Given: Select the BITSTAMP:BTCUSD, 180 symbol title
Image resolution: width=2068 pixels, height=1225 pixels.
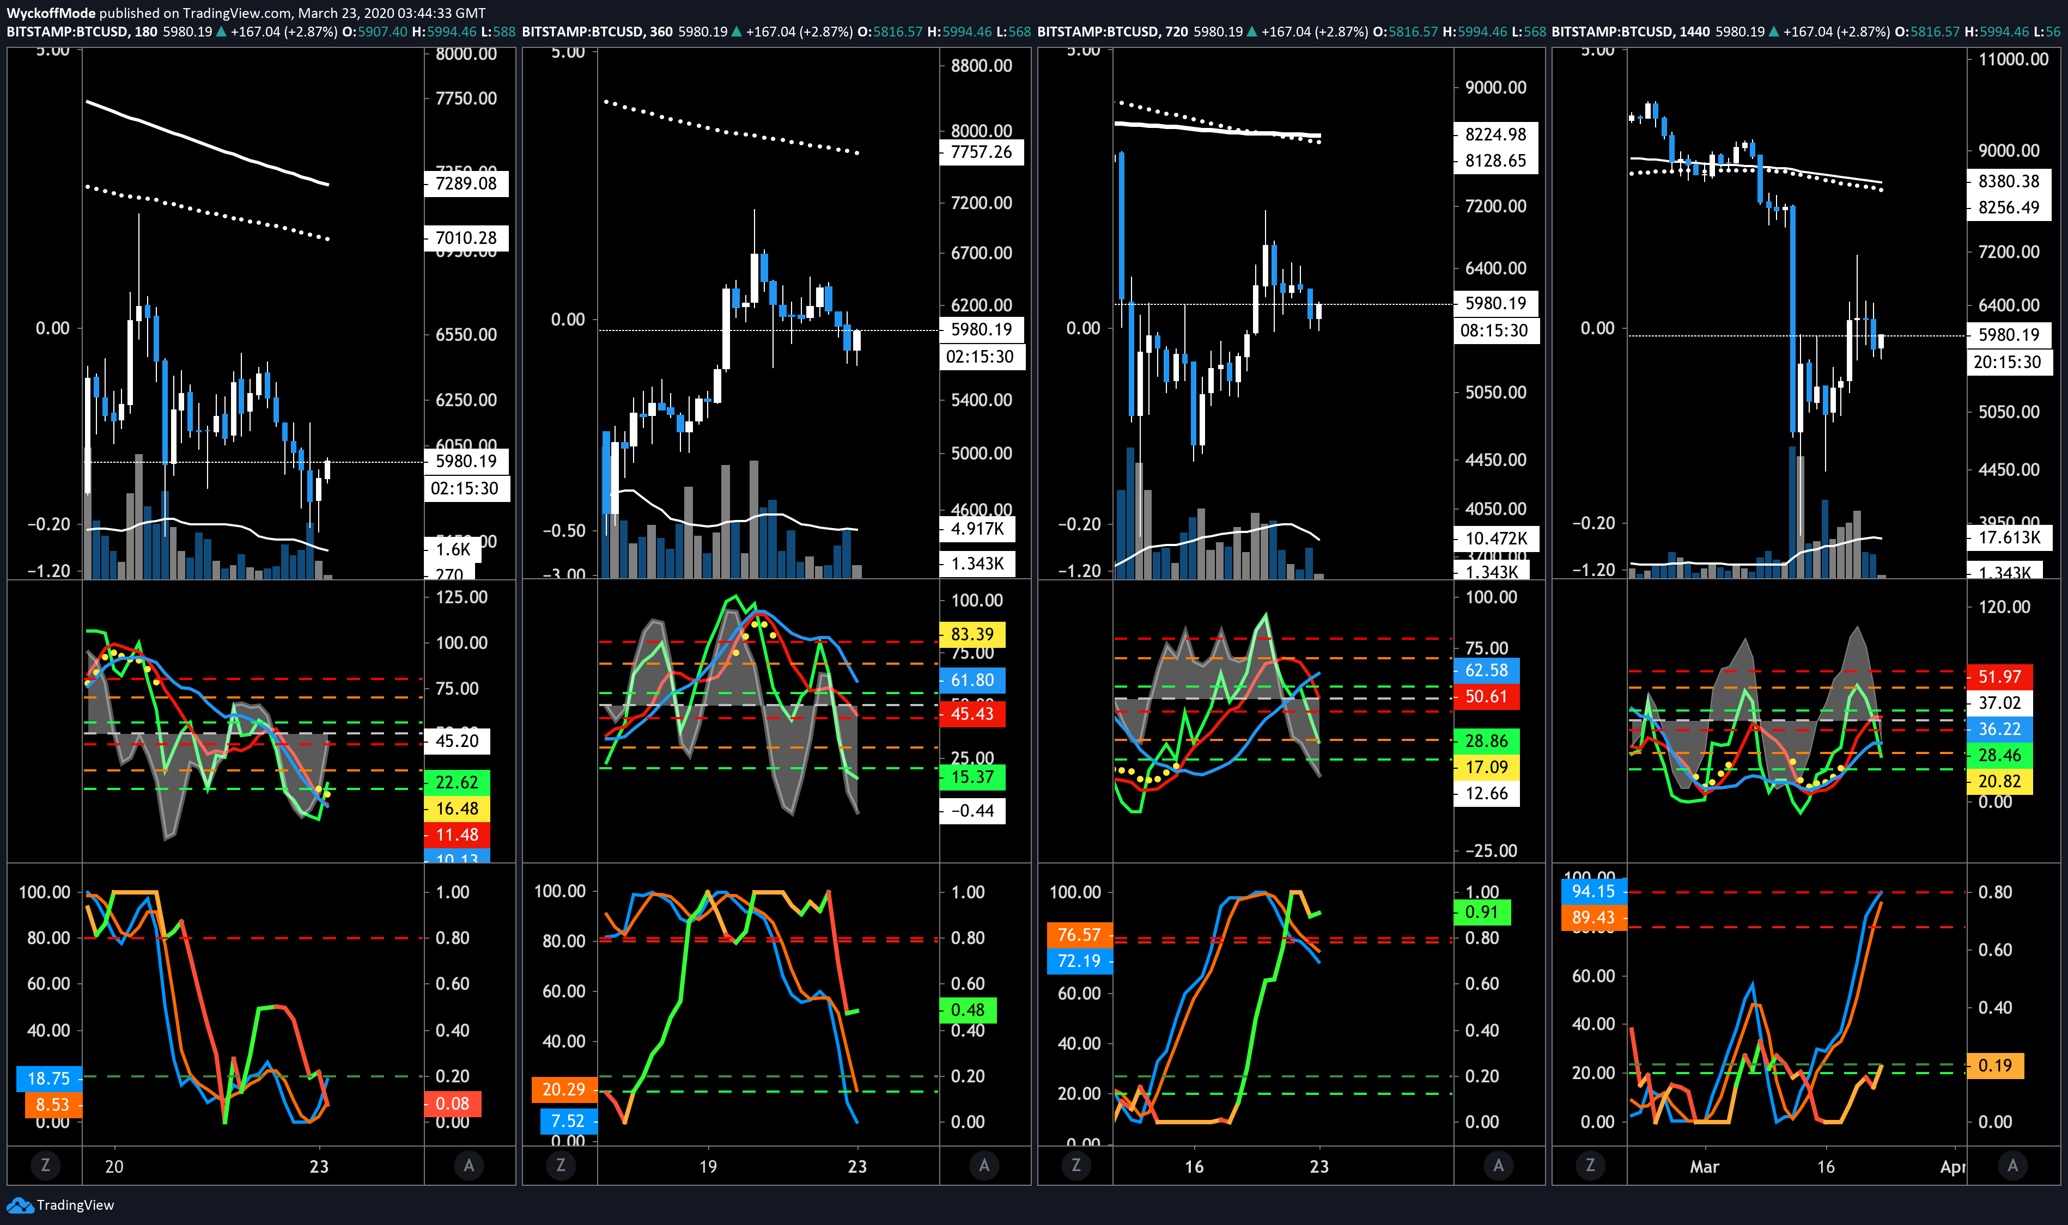Looking at the screenshot, I should 82,32.
